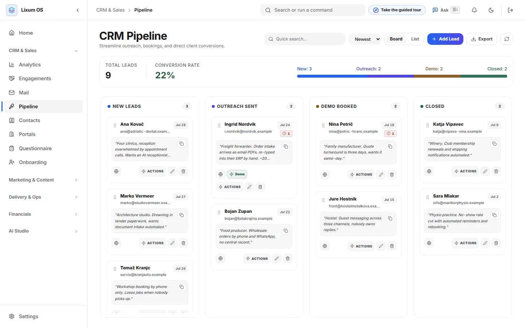
Task: Open Settings in the sidebar
Action: 44,316
